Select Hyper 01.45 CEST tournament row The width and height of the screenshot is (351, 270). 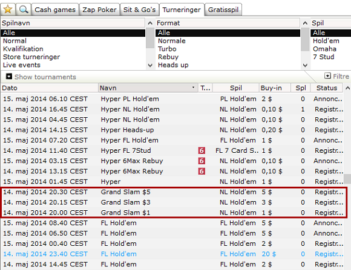click(172, 181)
